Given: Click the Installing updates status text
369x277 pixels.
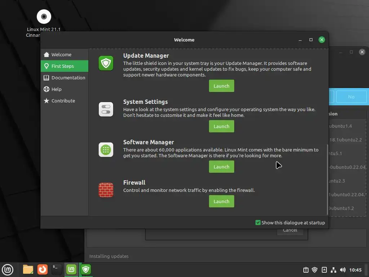Looking at the screenshot, I should point(109,256).
